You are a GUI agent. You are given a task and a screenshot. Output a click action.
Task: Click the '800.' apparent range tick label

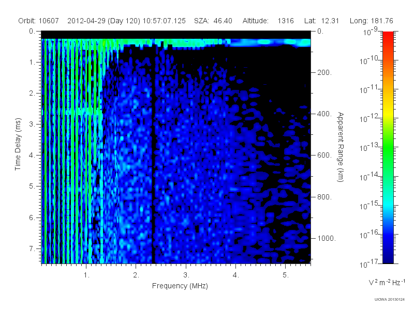point(324,197)
